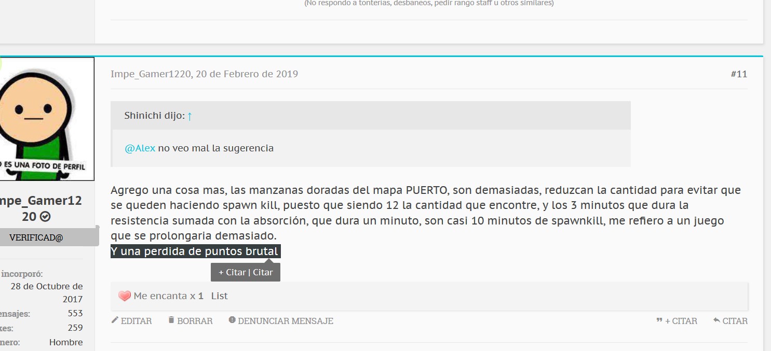The height and width of the screenshot is (351, 771).
Task: Open the @Alex mention link
Action: pyautogui.click(x=140, y=148)
